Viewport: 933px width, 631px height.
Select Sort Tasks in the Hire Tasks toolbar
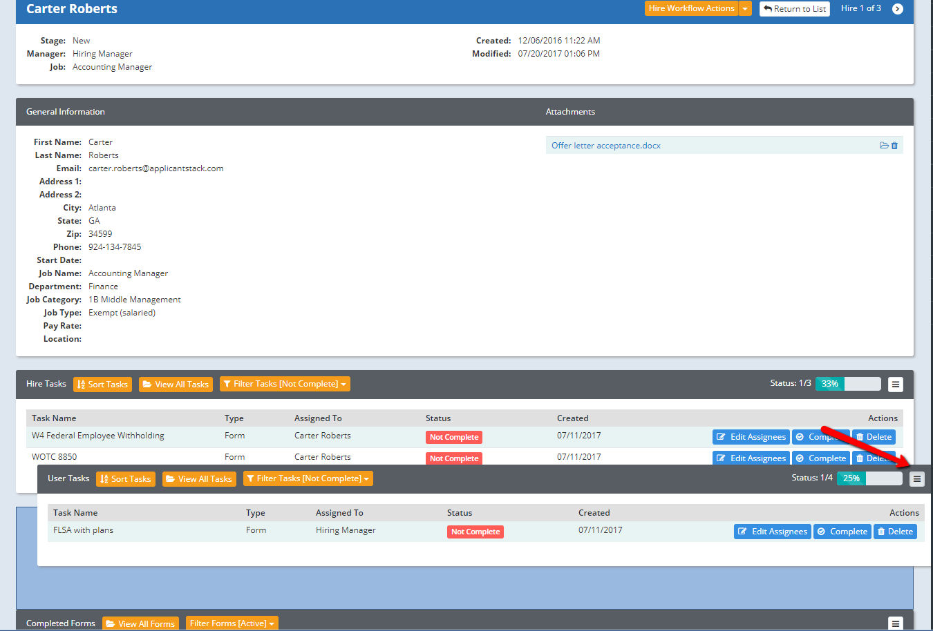pyautogui.click(x=102, y=384)
